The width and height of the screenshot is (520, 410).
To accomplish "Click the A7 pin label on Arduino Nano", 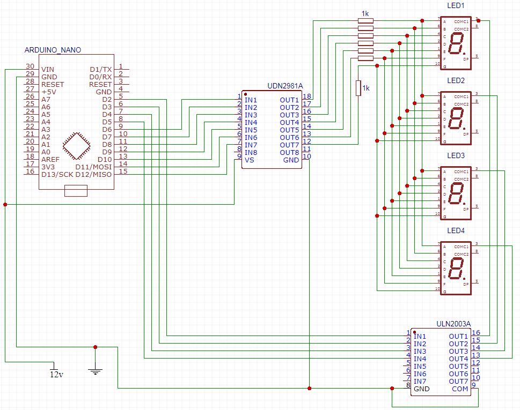I will point(46,100).
